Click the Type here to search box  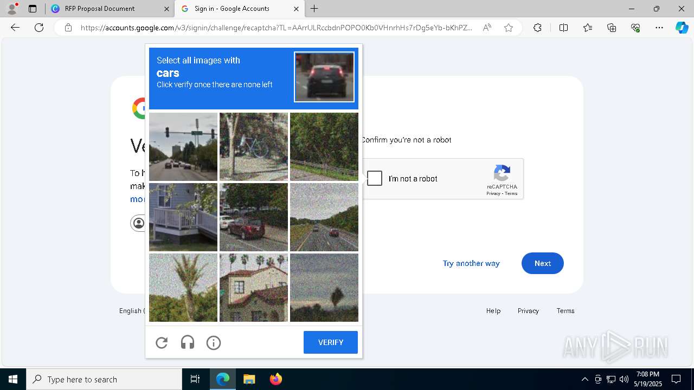[x=104, y=379]
